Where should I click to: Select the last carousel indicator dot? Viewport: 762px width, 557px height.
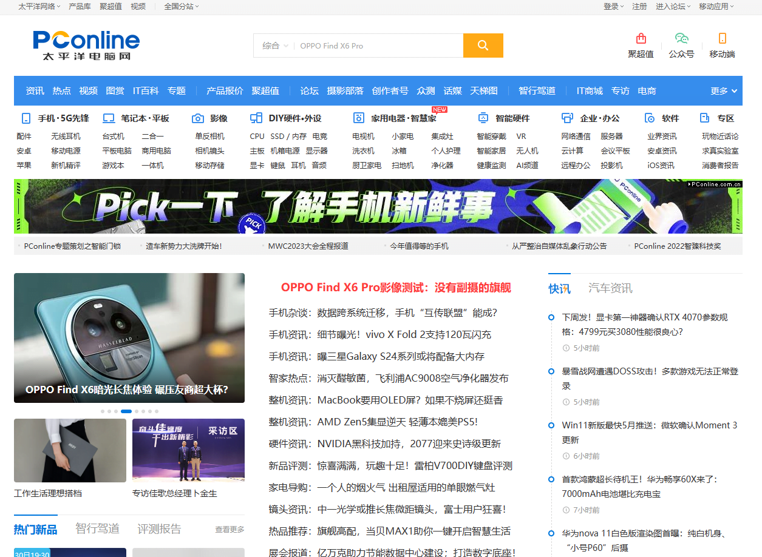click(x=157, y=411)
